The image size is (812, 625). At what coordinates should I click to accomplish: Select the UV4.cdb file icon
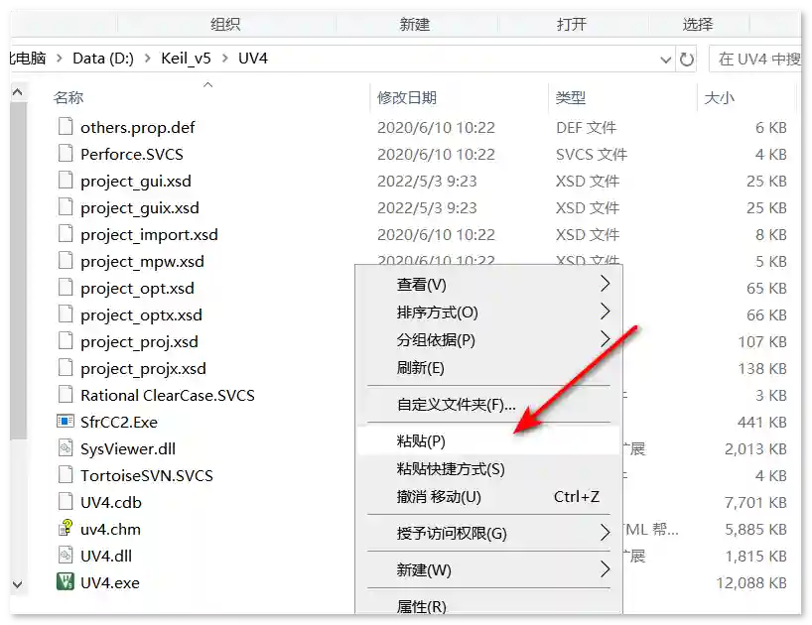(x=66, y=502)
